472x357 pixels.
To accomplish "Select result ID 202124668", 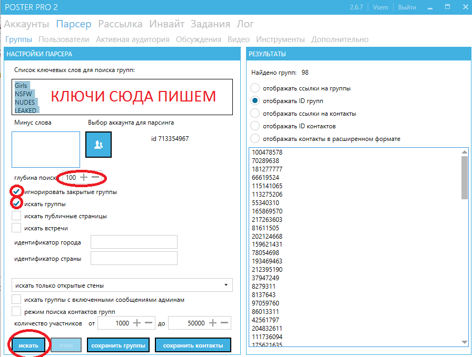I will pyautogui.click(x=267, y=237).
